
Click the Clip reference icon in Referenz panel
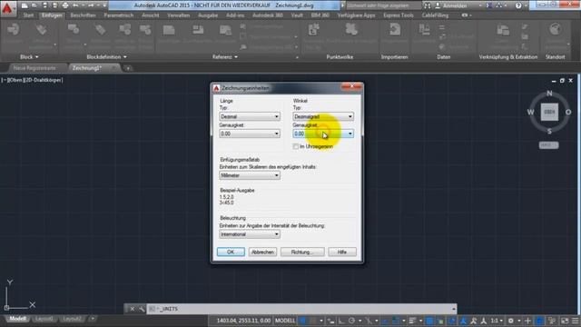pos(198,30)
